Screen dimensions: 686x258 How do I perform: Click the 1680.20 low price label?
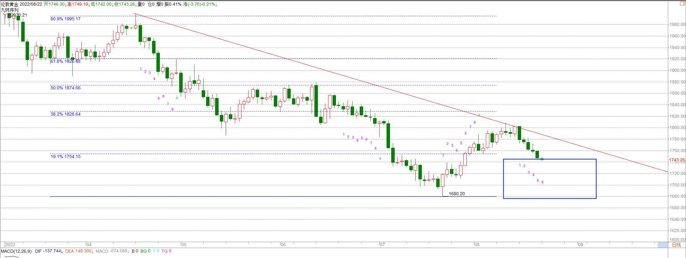click(457, 194)
